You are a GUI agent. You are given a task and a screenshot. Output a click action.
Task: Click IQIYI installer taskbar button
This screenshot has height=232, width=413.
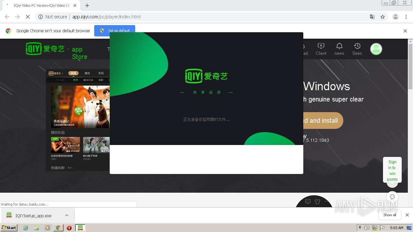(x=80, y=228)
